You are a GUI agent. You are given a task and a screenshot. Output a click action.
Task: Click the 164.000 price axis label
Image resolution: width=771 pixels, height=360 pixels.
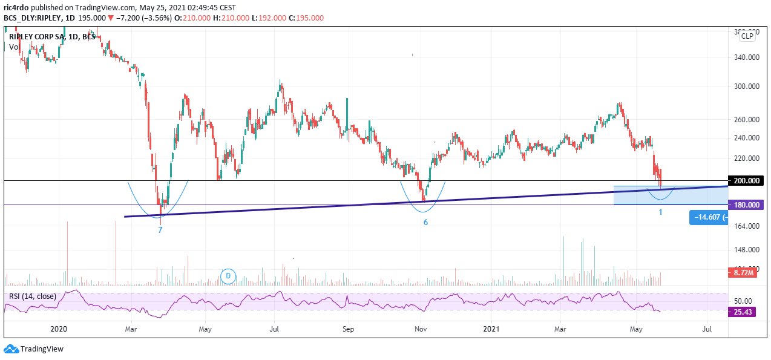tap(746, 226)
